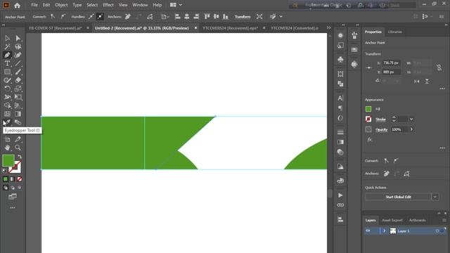Toggle None fill mode button
This screenshot has height=253, width=450.
coord(19,179)
